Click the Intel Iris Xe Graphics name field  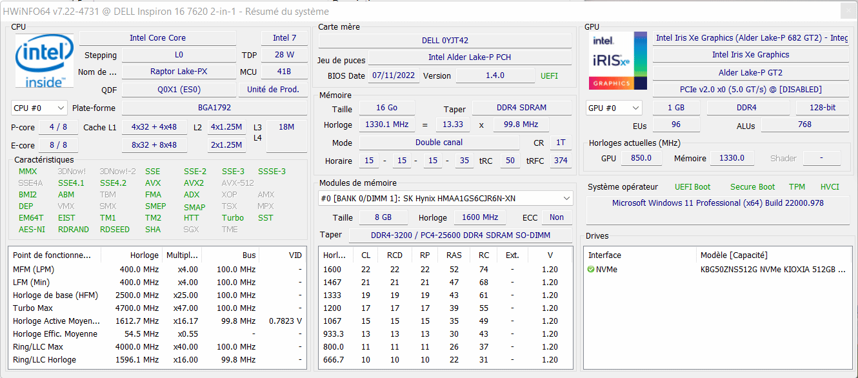click(750, 55)
